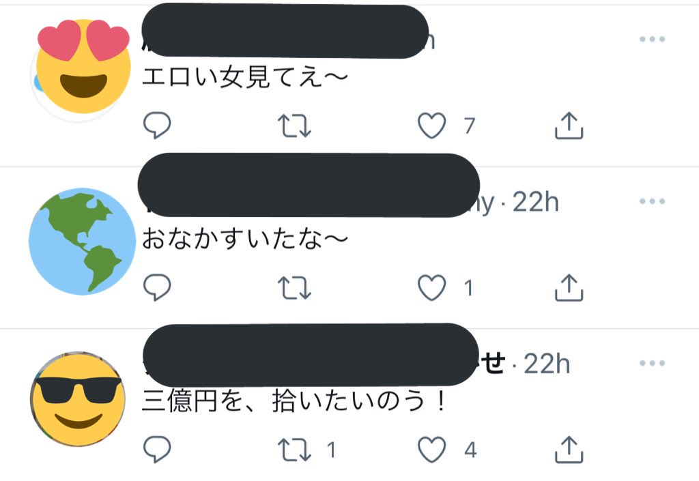Like the おなかすいたな tweet
This screenshot has height=481, width=699.
431,287
